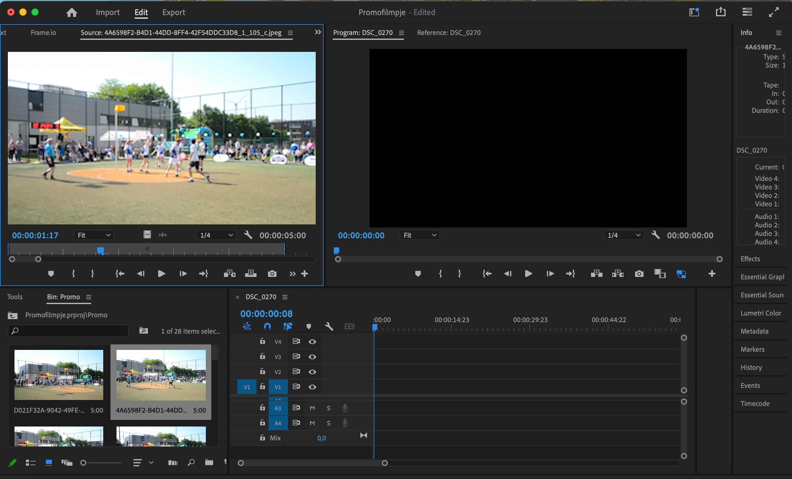This screenshot has width=792, height=479.
Task: Open Source monitor Fit zoom dropdown
Action: click(x=94, y=235)
